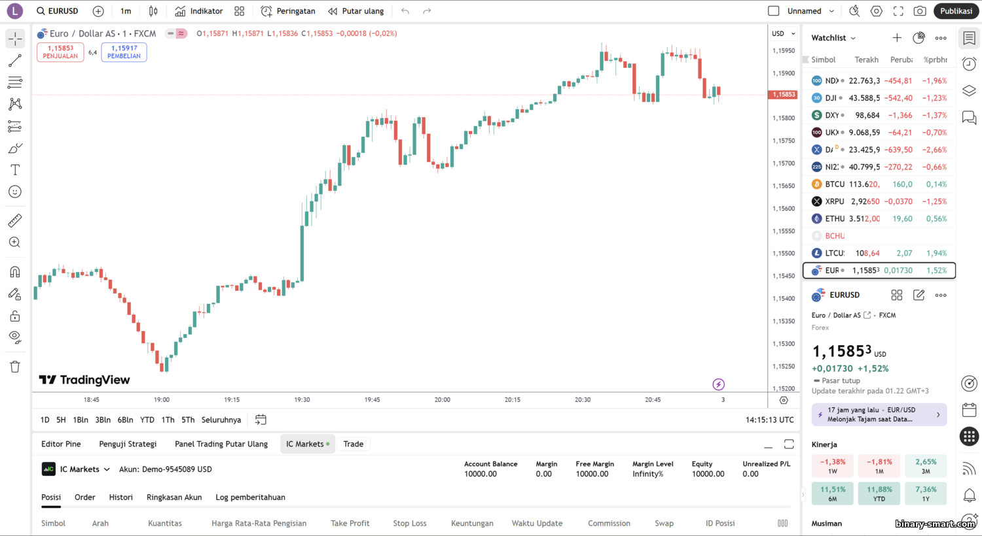This screenshot has height=536, width=982.
Task: Take a snapshot with camera icon
Action: [920, 11]
